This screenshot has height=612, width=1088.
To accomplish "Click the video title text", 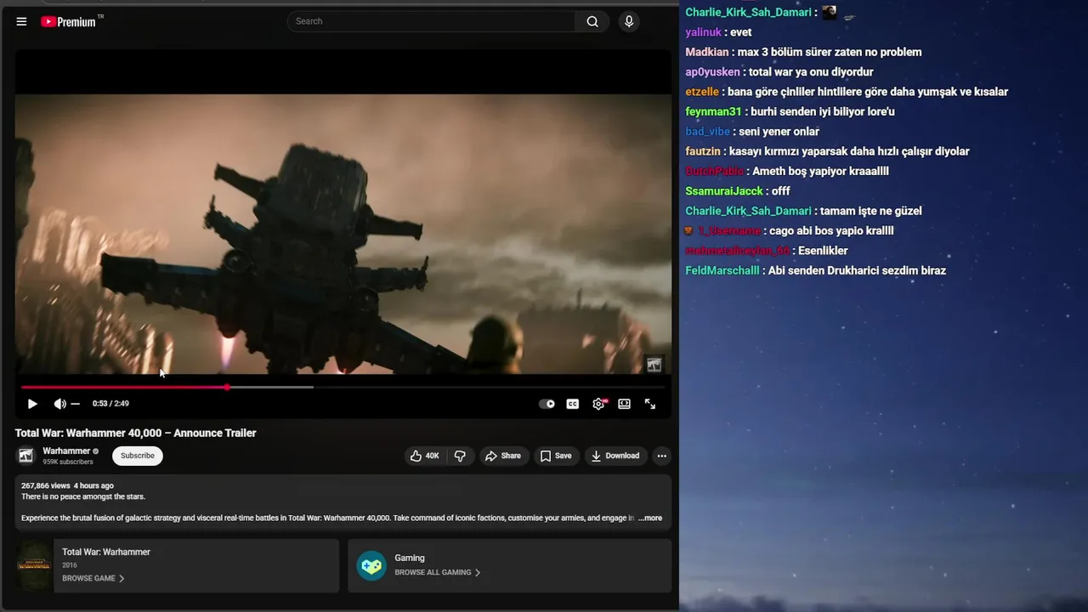I will click(135, 433).
